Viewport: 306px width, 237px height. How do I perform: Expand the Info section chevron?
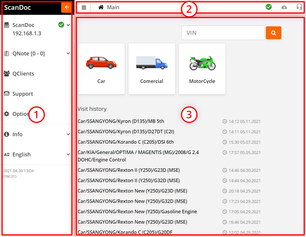[x=68, y=134]
